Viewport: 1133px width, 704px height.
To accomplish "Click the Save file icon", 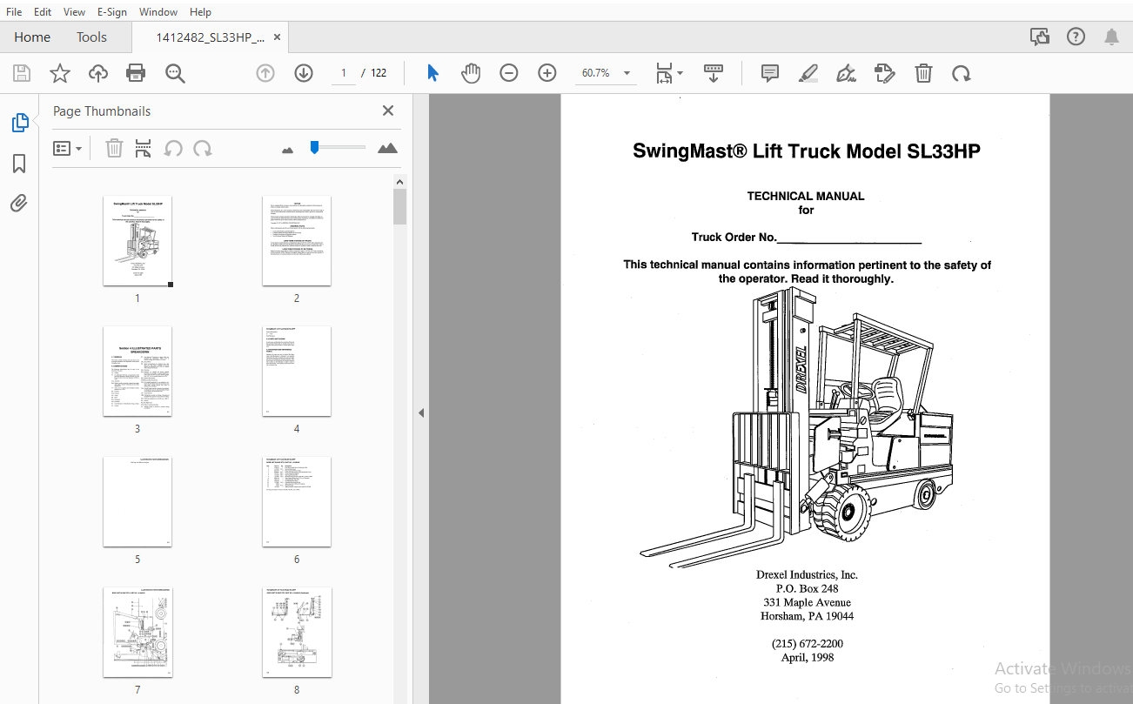I will pos(22,74).
